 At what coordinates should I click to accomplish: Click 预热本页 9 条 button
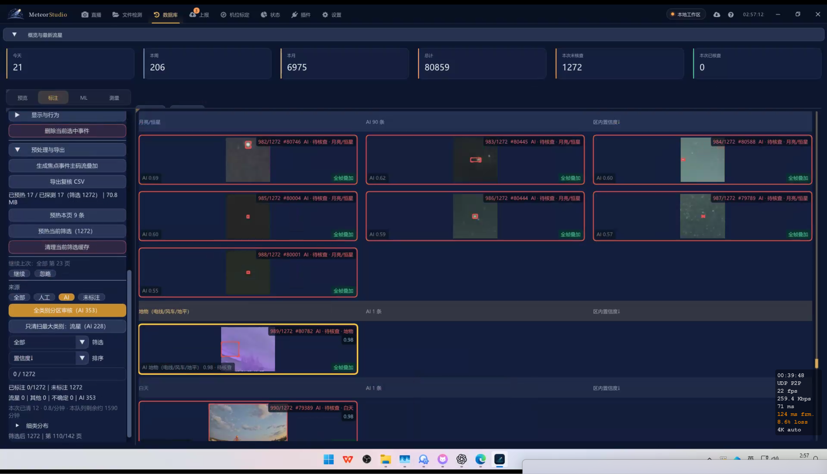coord(67,215)
